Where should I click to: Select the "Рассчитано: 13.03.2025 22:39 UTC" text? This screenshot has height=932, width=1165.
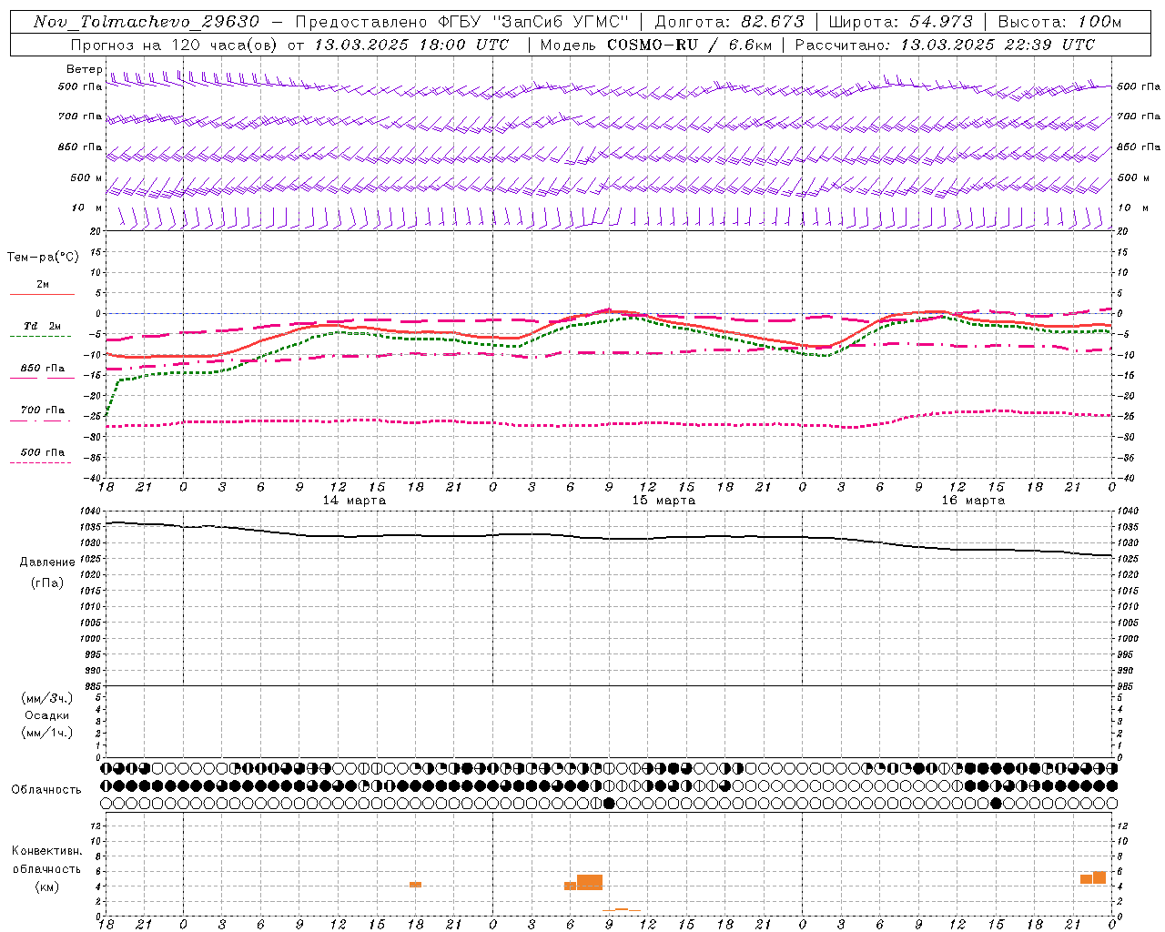click(x=945, y=45)
